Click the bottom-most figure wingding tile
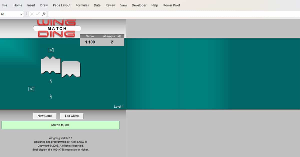Screen dimensions: 300x157 (51, 96)
